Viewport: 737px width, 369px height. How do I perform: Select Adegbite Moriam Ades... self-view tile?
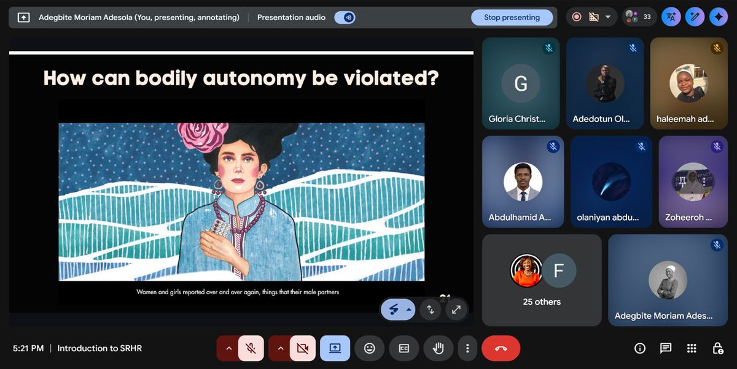pos(668,280)
